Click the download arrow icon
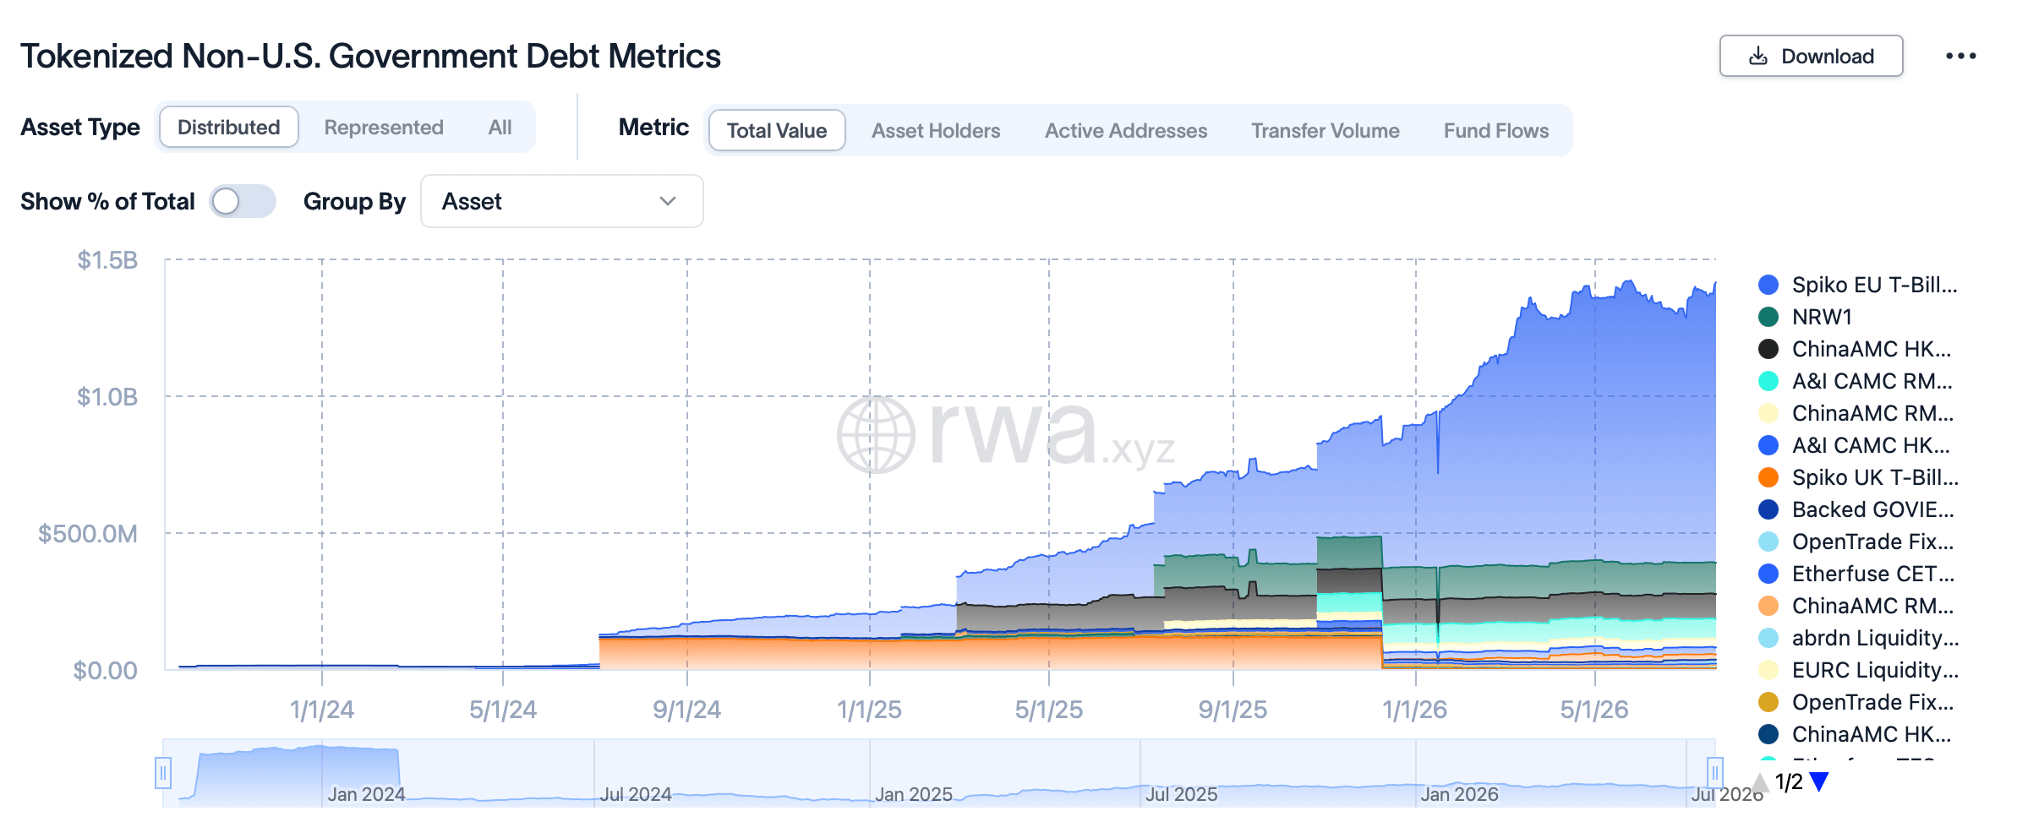The width and height of the screenshot is (2017, 833). 1758,57
